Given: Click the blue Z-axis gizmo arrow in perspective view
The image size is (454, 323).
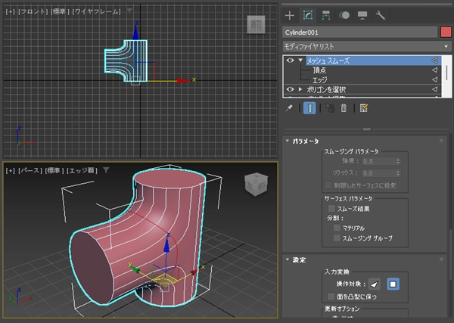Looking at the screenshot, I should pos(166,244).
